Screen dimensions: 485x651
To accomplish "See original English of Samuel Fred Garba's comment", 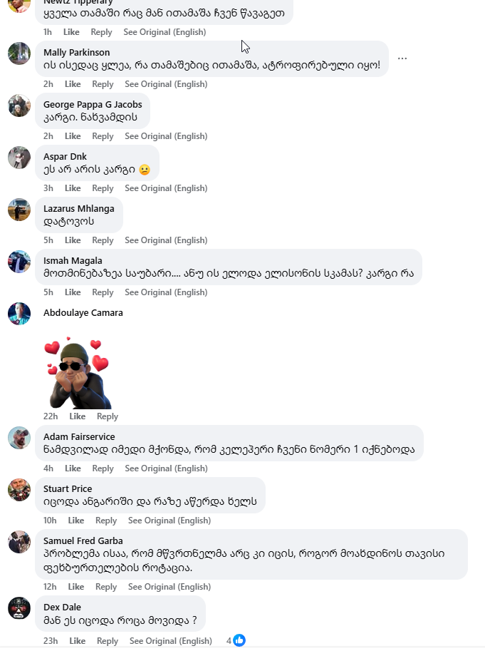I will (170, 587).
